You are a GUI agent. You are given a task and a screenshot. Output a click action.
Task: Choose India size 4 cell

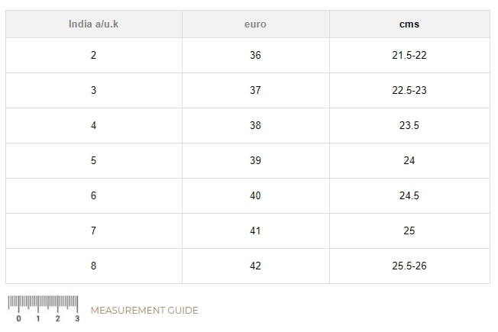point(94,125)
